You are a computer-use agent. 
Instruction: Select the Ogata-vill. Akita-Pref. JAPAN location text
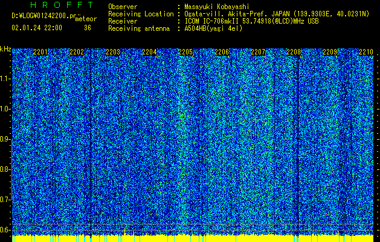(277, 14)
